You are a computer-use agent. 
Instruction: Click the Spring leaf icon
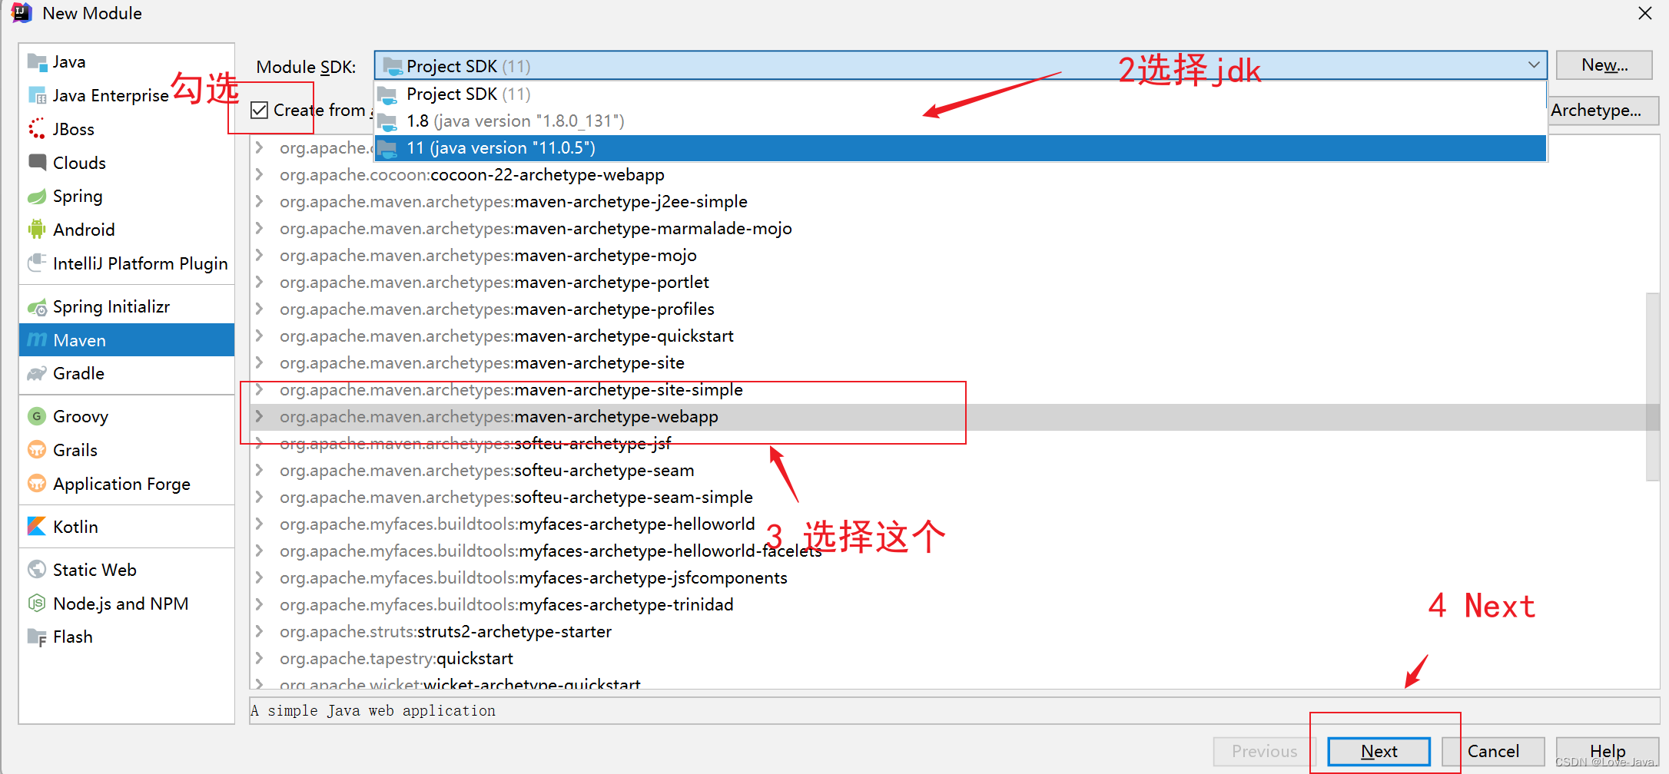tap(37, 197)
